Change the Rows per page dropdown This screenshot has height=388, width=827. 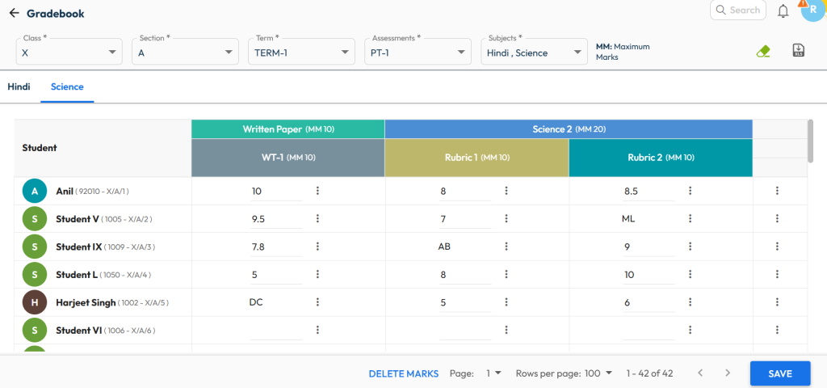[598, 373]
